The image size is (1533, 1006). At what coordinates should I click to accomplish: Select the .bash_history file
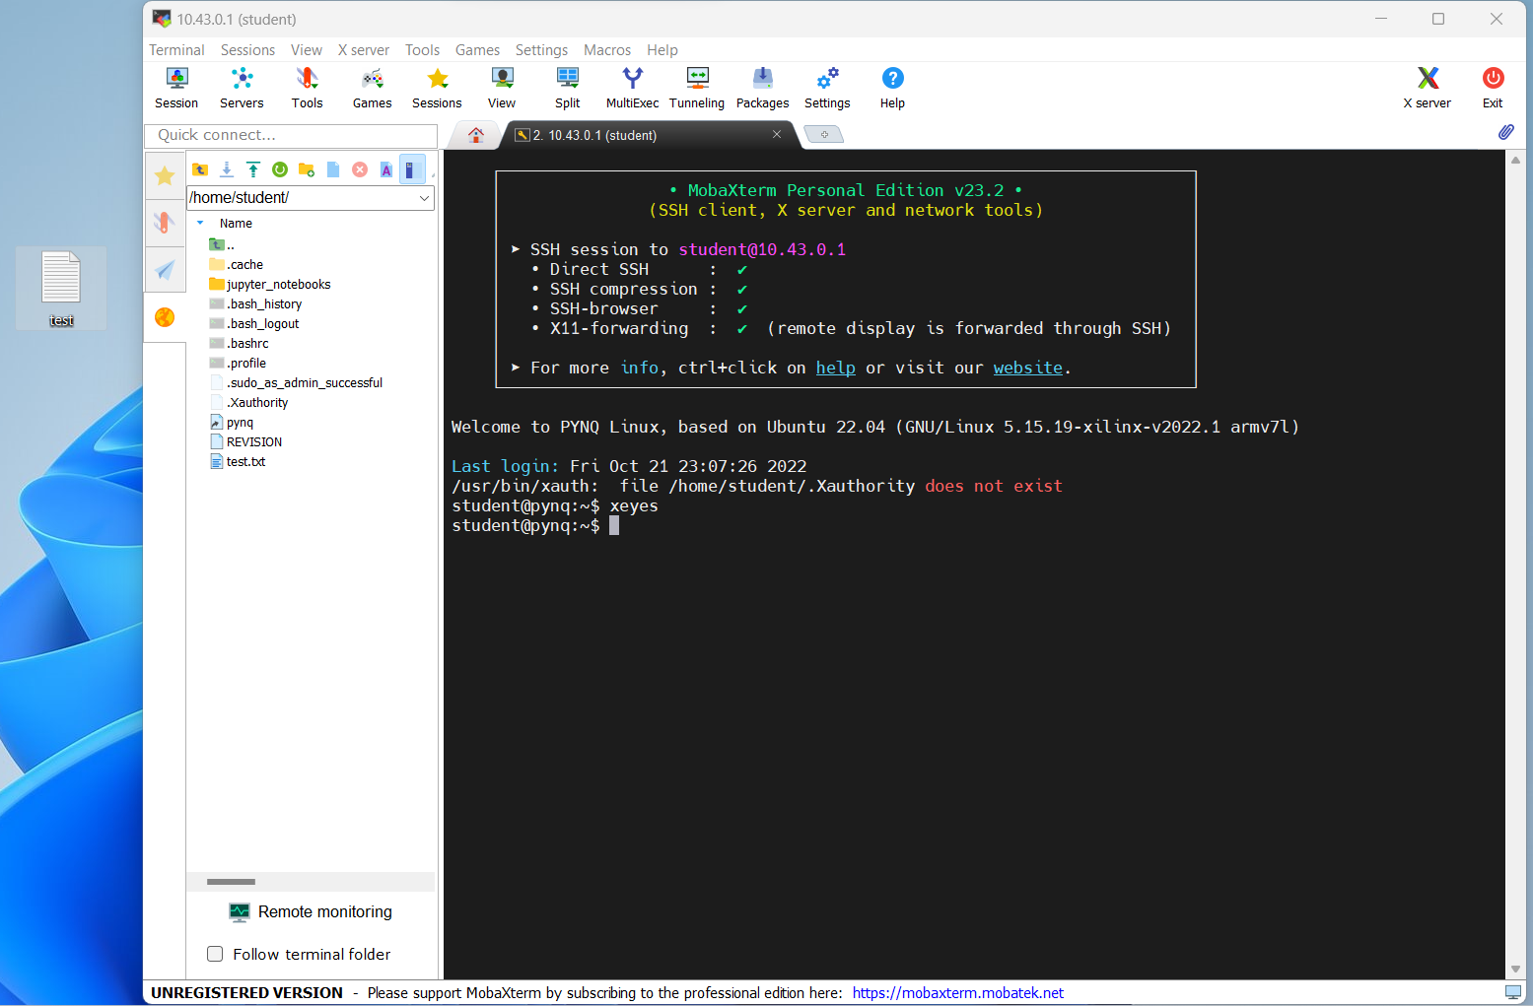pyautogui.click(x=256, y=304)
